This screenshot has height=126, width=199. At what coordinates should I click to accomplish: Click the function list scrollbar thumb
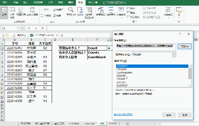[x=190, y=73]
